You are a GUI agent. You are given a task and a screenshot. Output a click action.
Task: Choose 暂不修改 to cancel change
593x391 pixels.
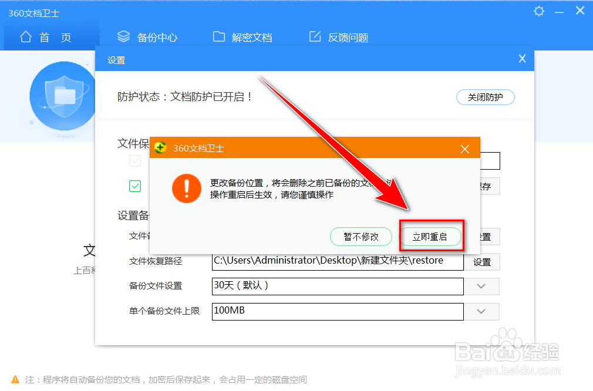[361, 237]
